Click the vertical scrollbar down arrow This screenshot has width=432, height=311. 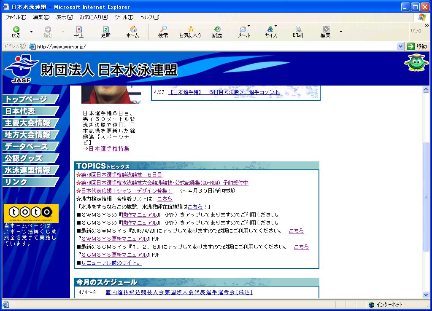(x=426, y=295)
